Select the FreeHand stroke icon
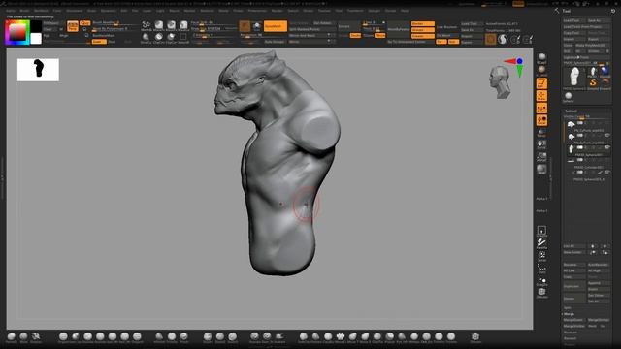 pos(541,242)
